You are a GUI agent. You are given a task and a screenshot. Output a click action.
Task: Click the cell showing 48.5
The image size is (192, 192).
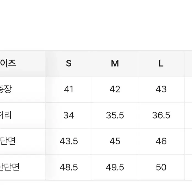[69, 167]
